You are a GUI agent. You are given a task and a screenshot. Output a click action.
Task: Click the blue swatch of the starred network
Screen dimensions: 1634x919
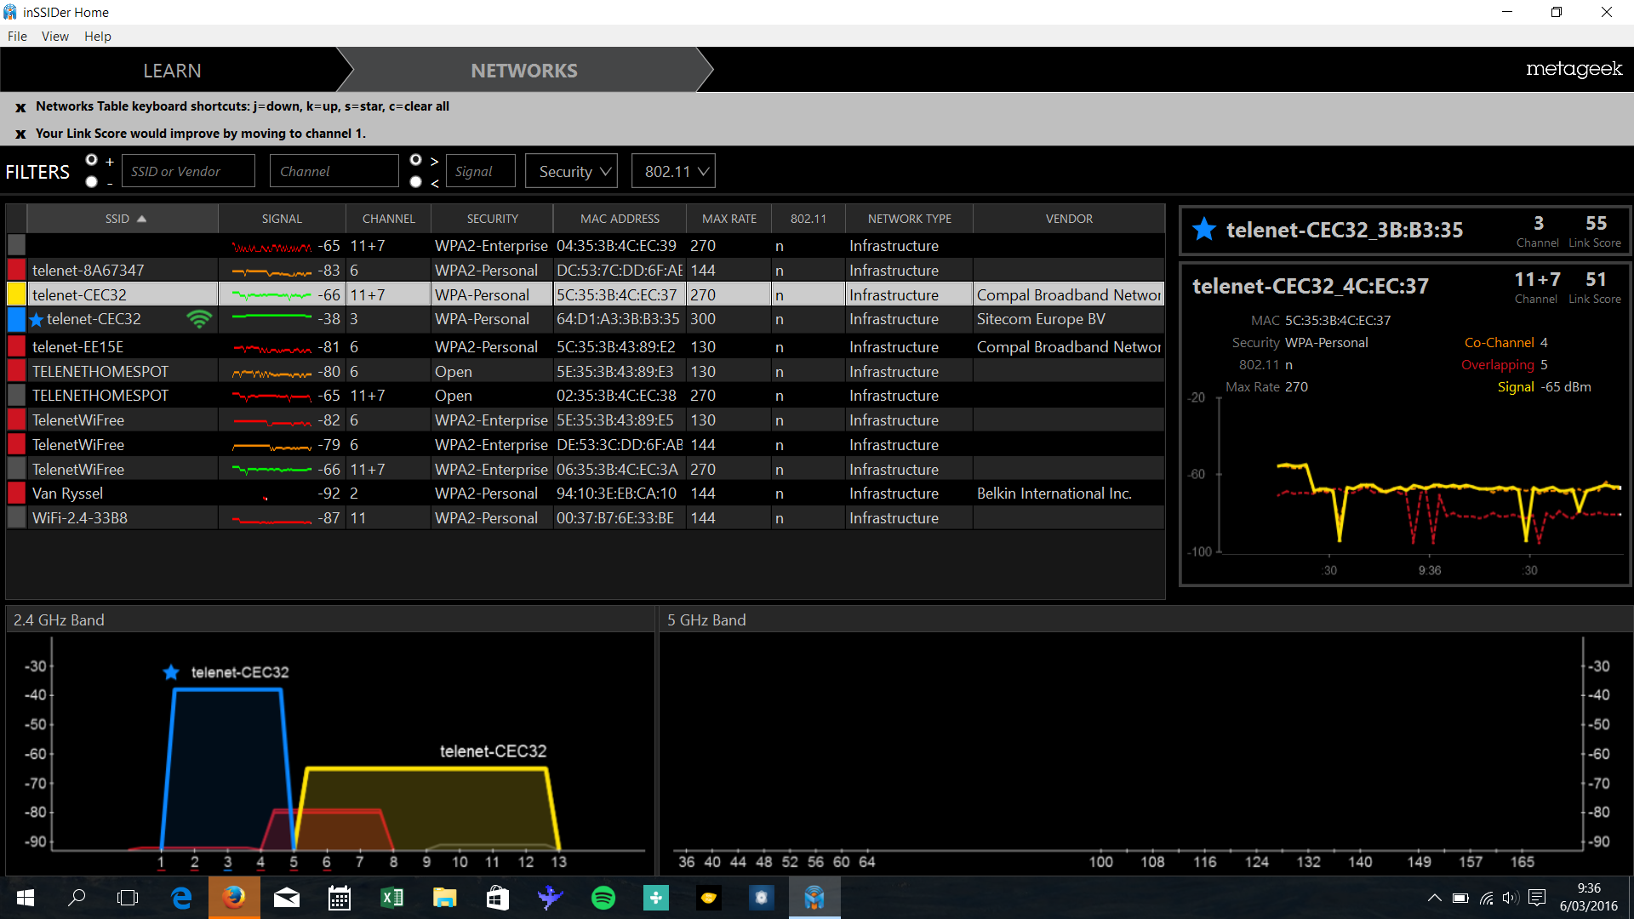click(16, 319)
